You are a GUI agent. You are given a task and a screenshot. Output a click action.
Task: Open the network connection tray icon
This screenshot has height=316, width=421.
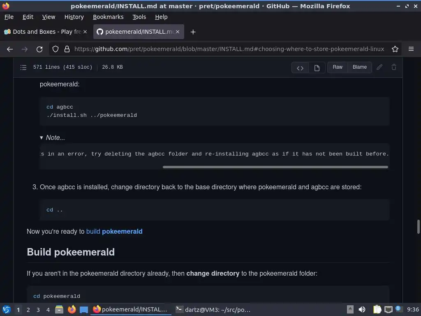click(388, 310)
